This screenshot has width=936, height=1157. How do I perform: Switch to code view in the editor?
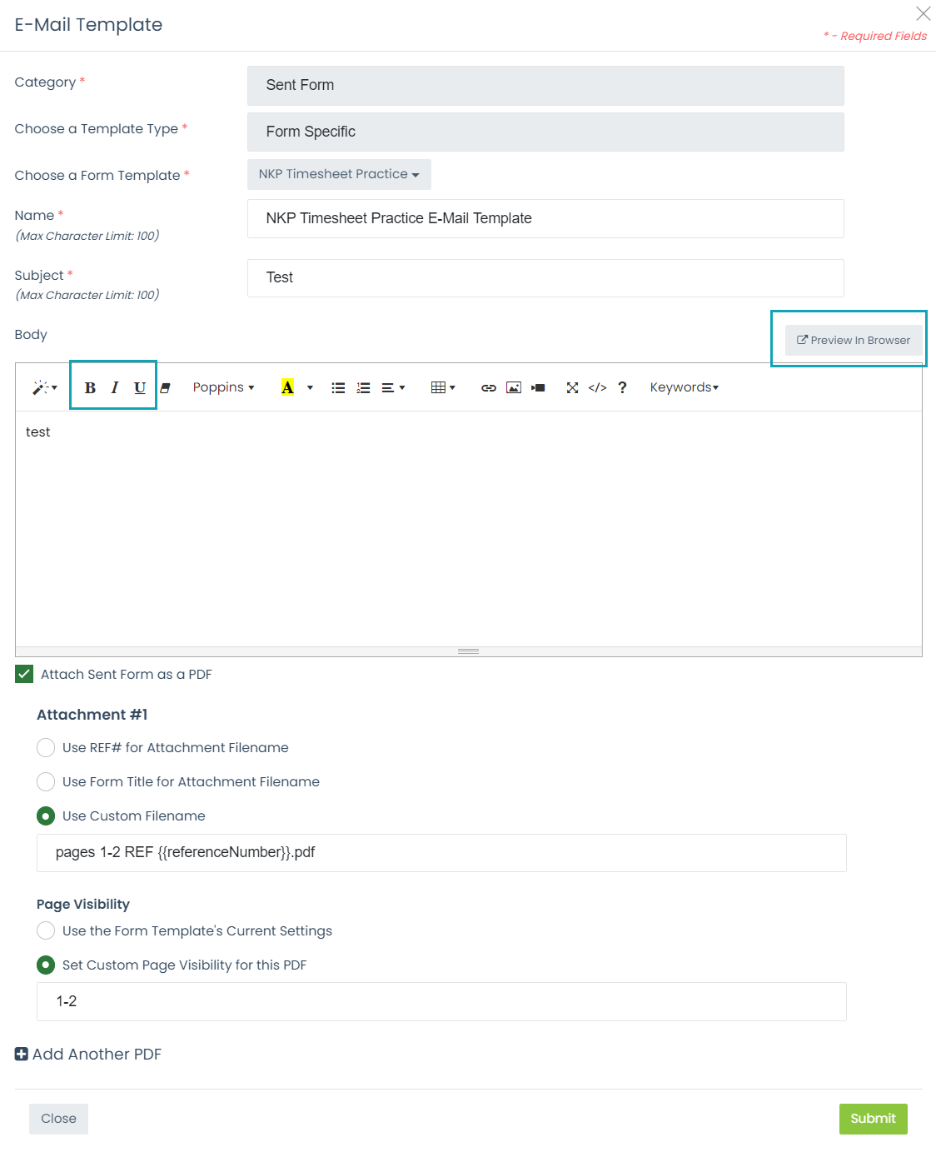click(x=597, y=387)
